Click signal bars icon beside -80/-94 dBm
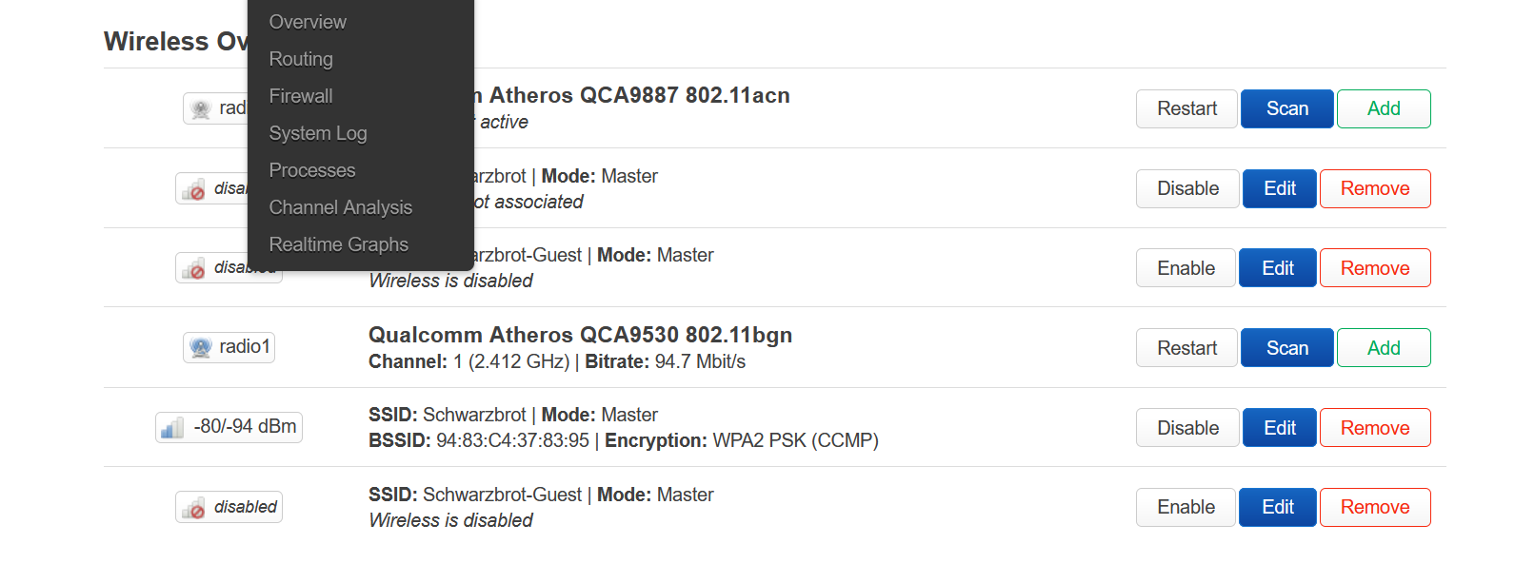 172,428
